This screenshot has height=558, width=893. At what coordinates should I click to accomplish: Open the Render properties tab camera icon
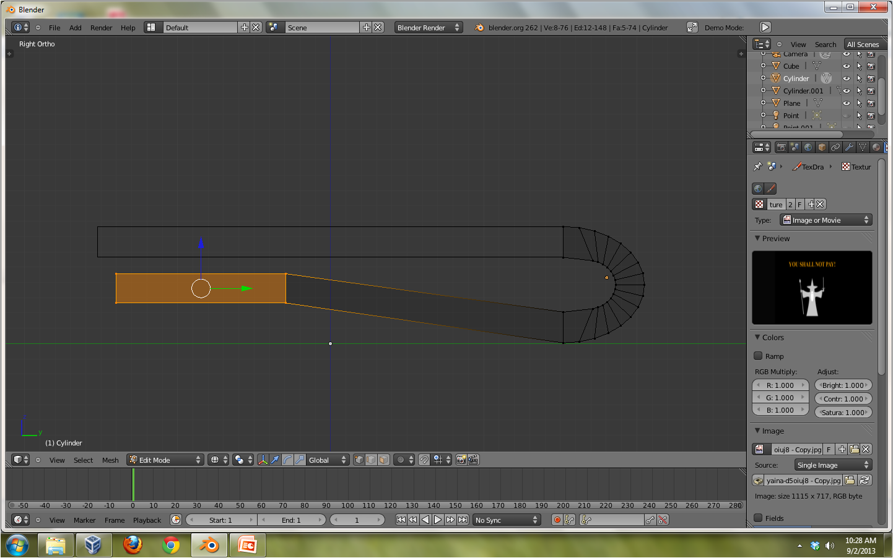pyautogui.click(x=781, y=147)
